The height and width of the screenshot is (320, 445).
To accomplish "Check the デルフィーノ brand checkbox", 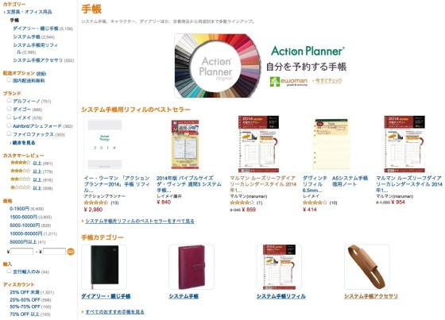I will pyautogui.click(x=9, y=100).
